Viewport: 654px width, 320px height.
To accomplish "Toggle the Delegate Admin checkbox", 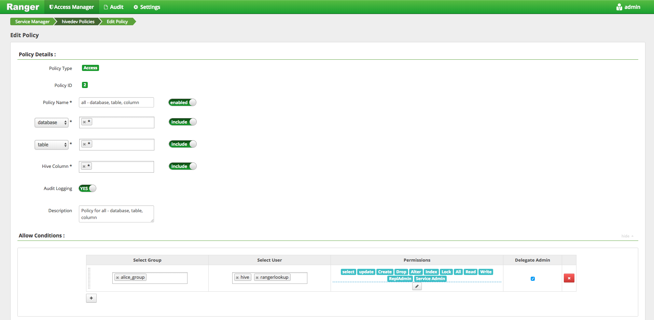I will (533, 279).
